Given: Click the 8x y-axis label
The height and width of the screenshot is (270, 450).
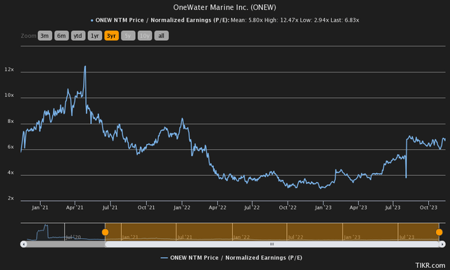Looking at the screenshot, I should click(11, 121).
